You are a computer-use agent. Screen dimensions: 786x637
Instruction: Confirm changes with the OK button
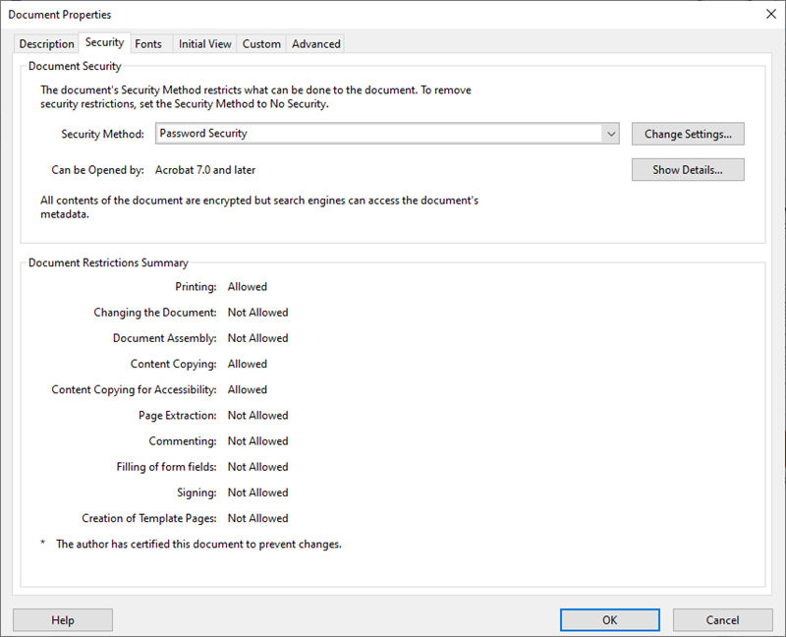point(609,619)
